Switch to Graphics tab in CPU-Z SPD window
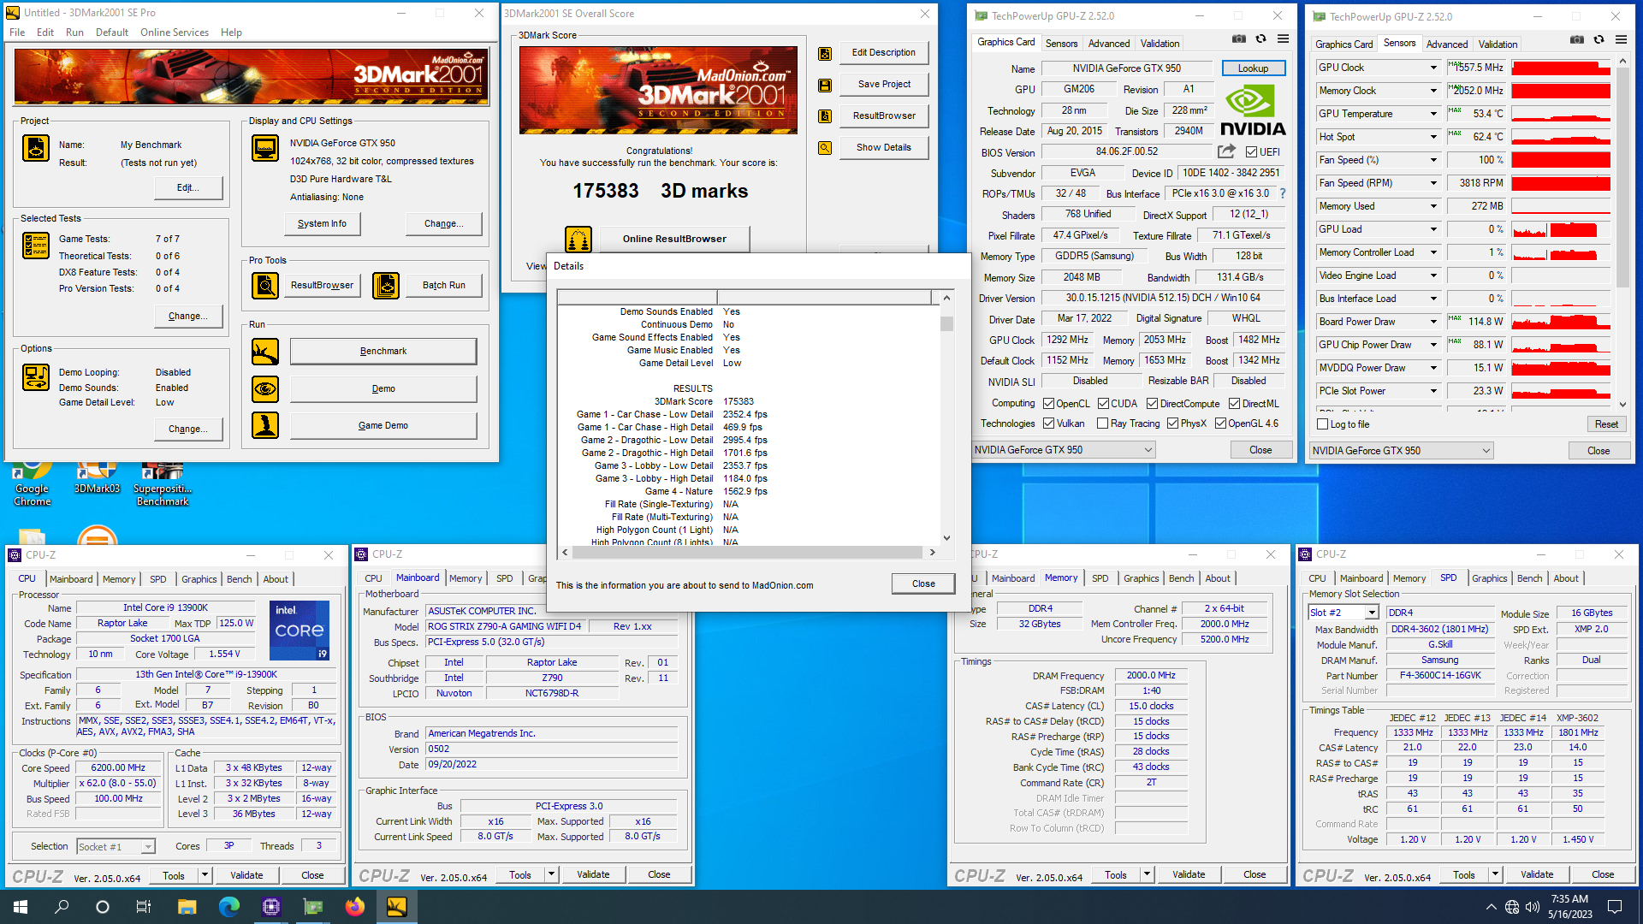 point(1489,578)
